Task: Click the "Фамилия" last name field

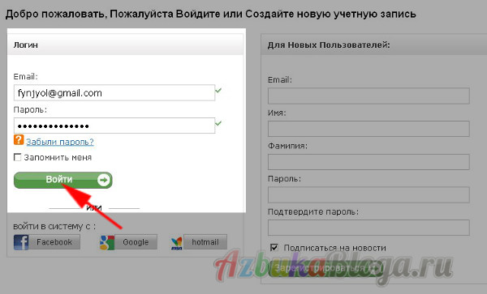Action: coord(368,162)
